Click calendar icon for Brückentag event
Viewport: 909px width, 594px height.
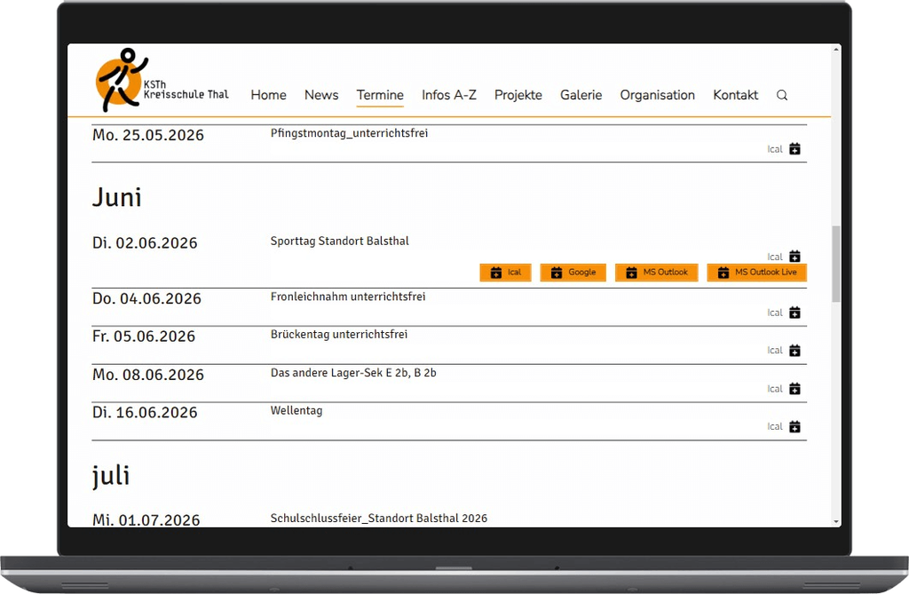click(x=794, y=351)
